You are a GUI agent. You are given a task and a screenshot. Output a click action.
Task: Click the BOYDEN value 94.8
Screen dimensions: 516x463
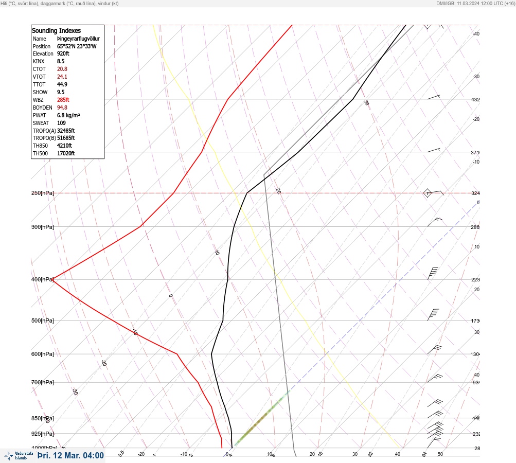point(62,108)
